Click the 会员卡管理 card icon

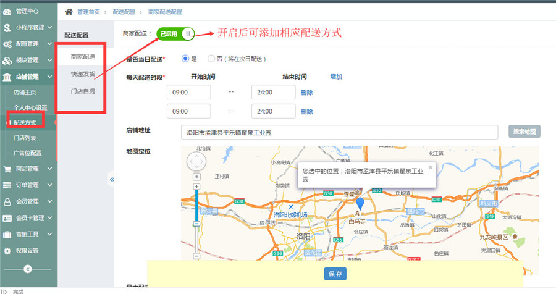click(7, 218)
